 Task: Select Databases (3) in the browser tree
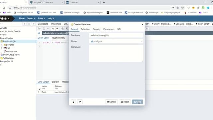(9, 41)
